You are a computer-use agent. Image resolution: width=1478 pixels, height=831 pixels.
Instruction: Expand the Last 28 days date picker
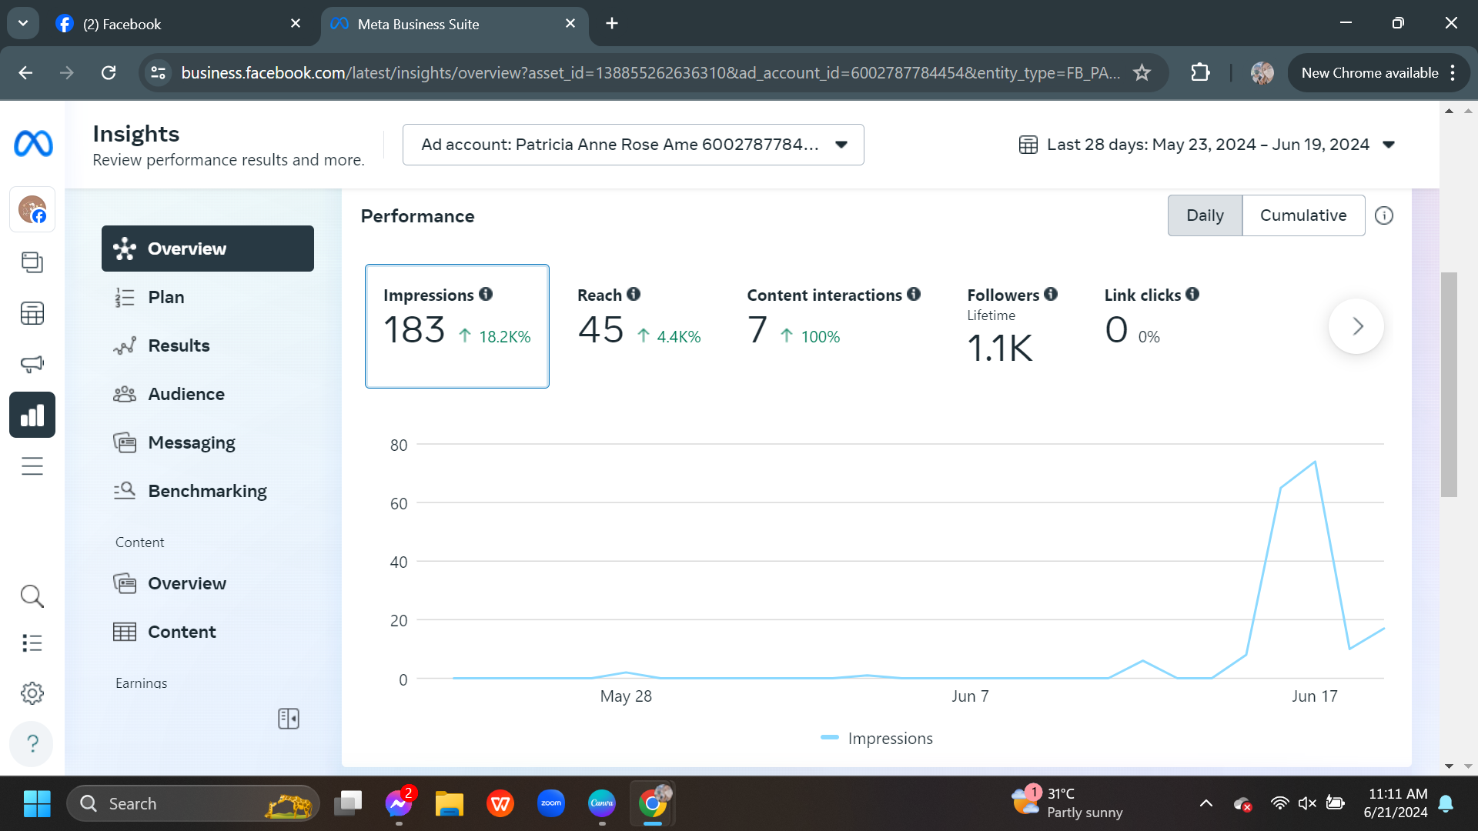click(1206, 145)
